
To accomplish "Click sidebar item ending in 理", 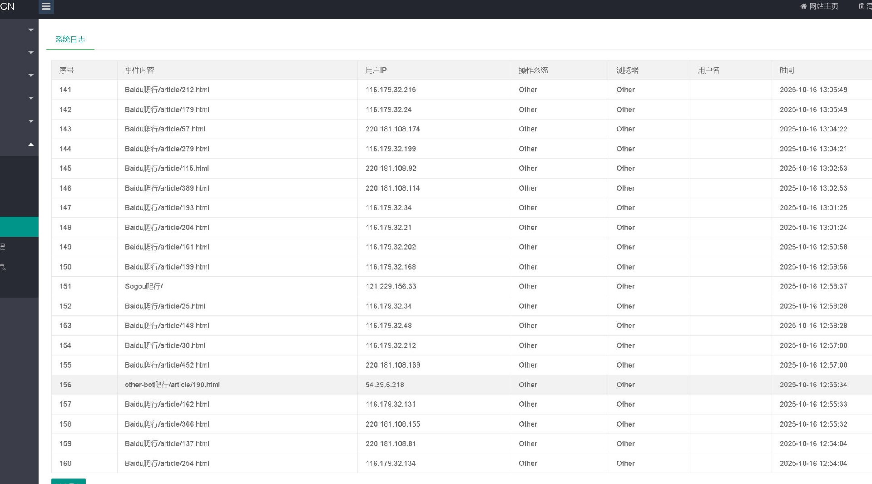I will point(4,247).
